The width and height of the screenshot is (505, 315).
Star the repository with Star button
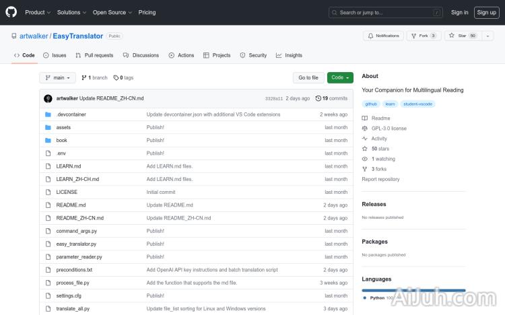coord(463,36)
